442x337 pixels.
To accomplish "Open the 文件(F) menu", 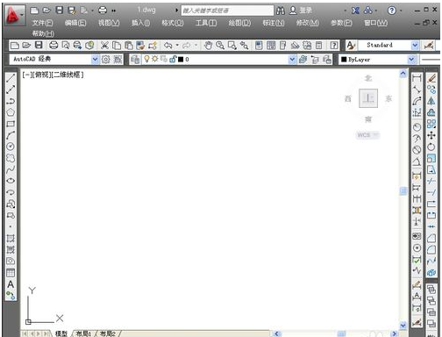I will coord(42,23).
